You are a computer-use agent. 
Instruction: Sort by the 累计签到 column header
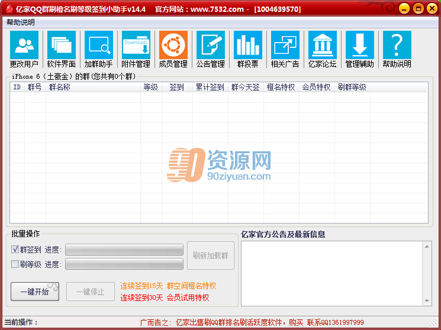pyautogui.click(x=210, y=87)
